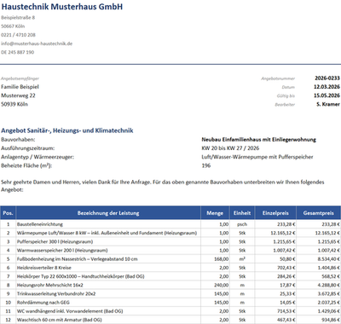Click the Sehr geehrte Damen und Herren paragraph

click(x=163, y=186)
